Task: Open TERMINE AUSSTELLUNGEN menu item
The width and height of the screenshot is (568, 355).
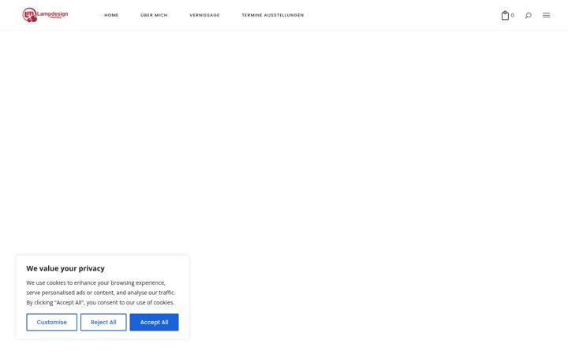Action: coord(273,15)
